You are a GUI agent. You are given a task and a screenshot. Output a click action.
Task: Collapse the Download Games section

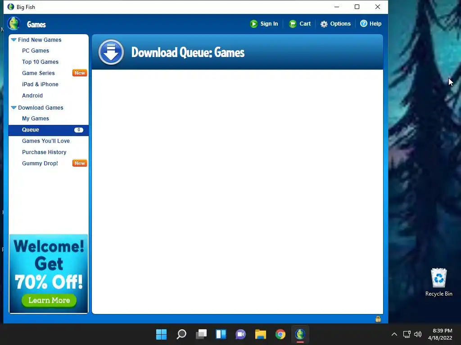(x=14, y=108)
